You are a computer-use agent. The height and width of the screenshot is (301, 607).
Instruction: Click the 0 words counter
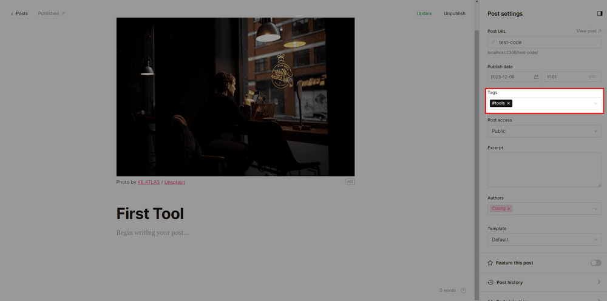(x=447, y=291)
